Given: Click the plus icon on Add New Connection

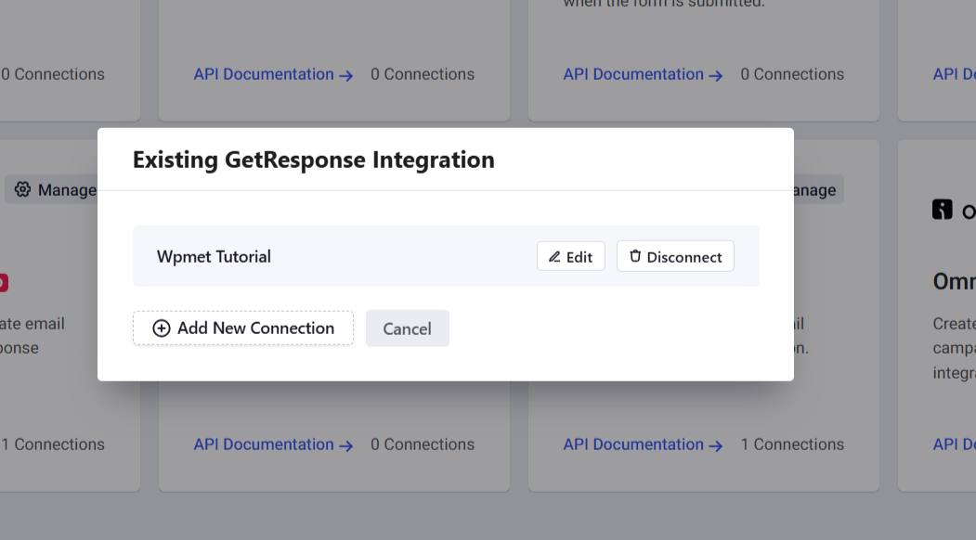Looking at the screenshot, I should [162, 328].
